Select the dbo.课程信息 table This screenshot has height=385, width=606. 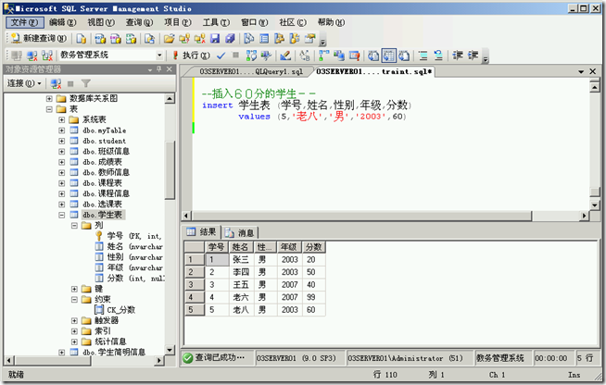pyautogui.click(x=106, y=193)
